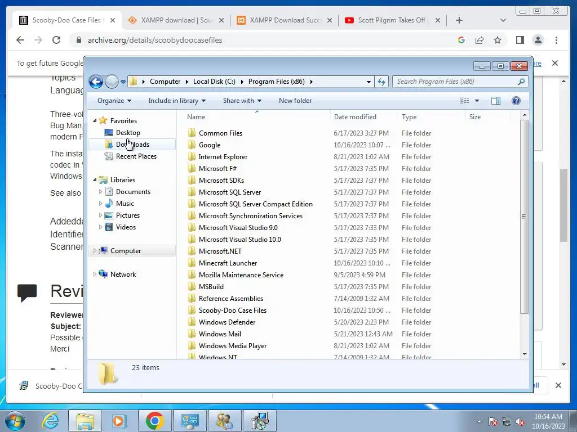Open the recent locations dropdown arrow
The height and width of the screenshot is (432, 577).
123,82
